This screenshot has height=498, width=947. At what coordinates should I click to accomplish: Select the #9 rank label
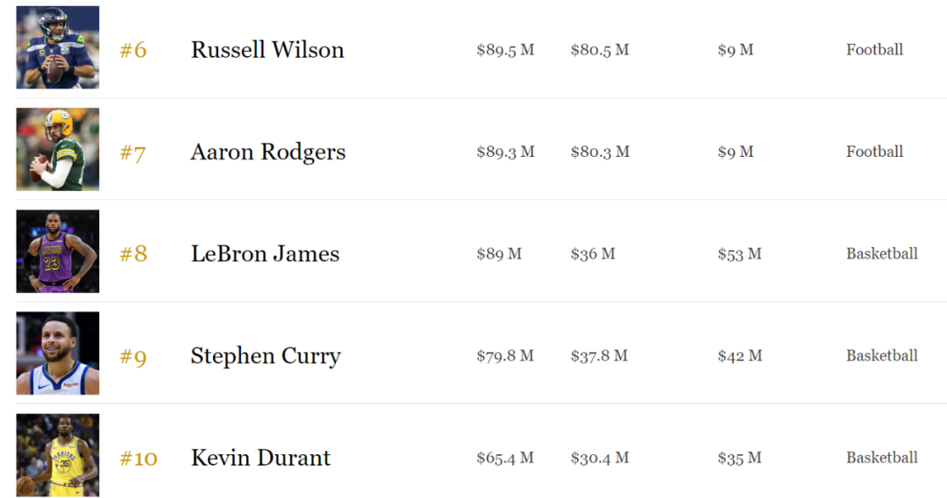pos(133,357)
